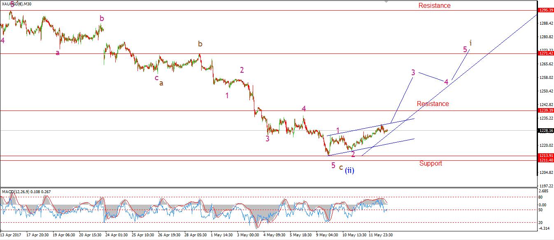
Task: Click the 9 May 04:30 time marker
Action: point(328,235)
